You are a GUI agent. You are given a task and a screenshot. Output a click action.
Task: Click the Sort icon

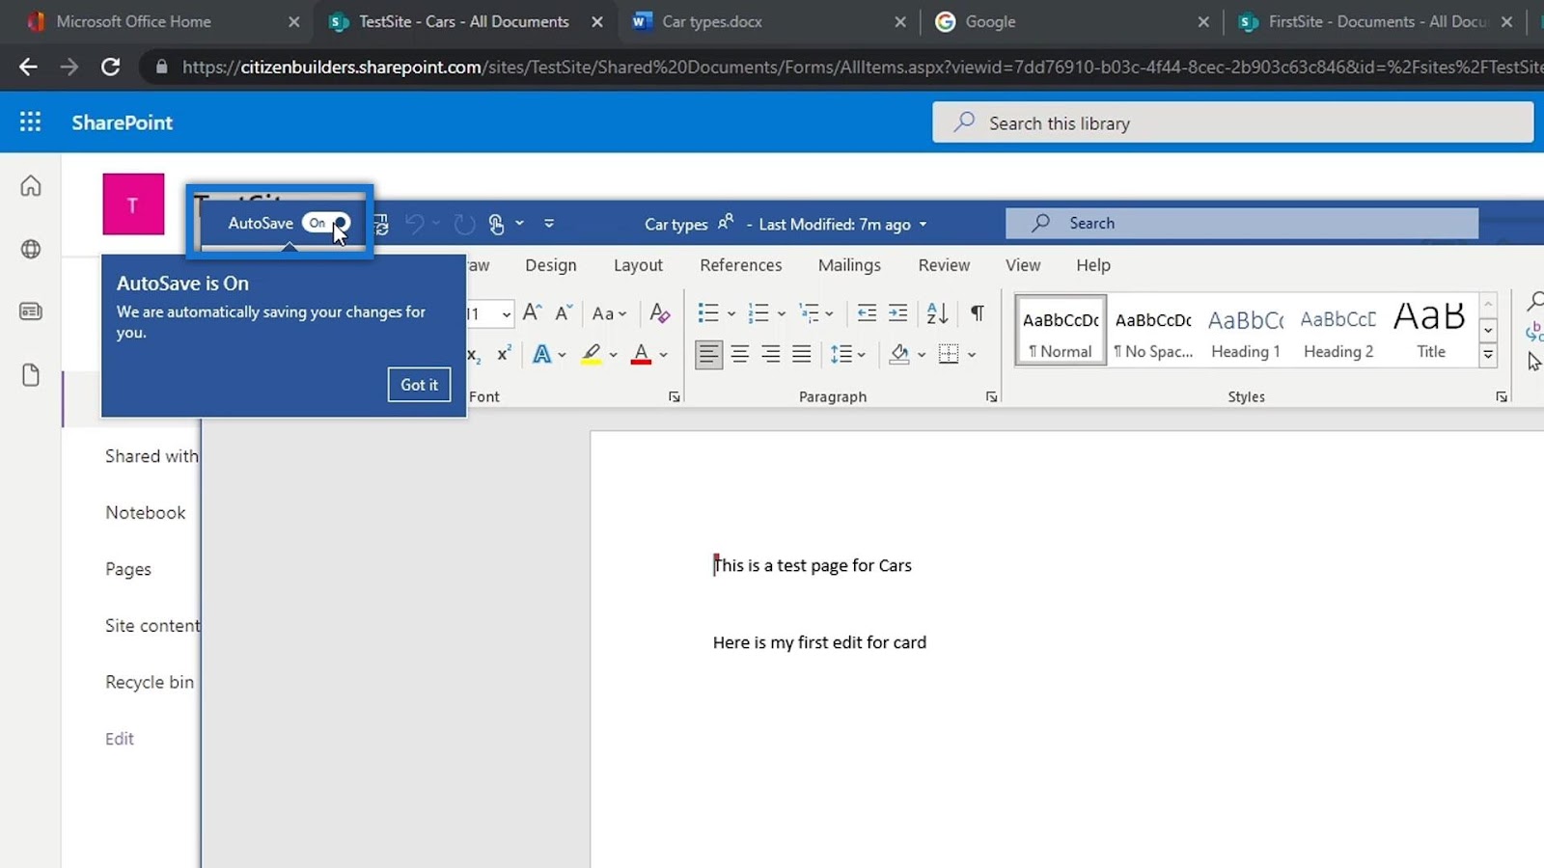(x=937, y=312)
